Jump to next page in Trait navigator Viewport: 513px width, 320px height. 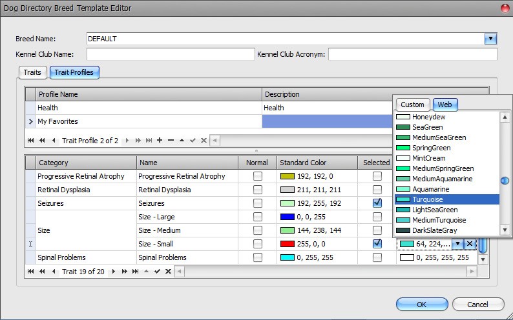pos(125,272)
